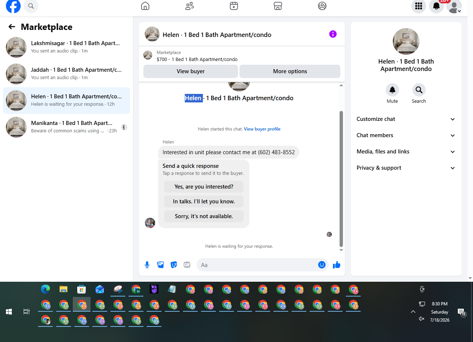Expand the Chat members section

click(406, 135)
